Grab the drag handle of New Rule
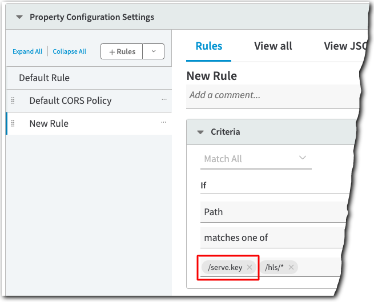 point(13,123)
